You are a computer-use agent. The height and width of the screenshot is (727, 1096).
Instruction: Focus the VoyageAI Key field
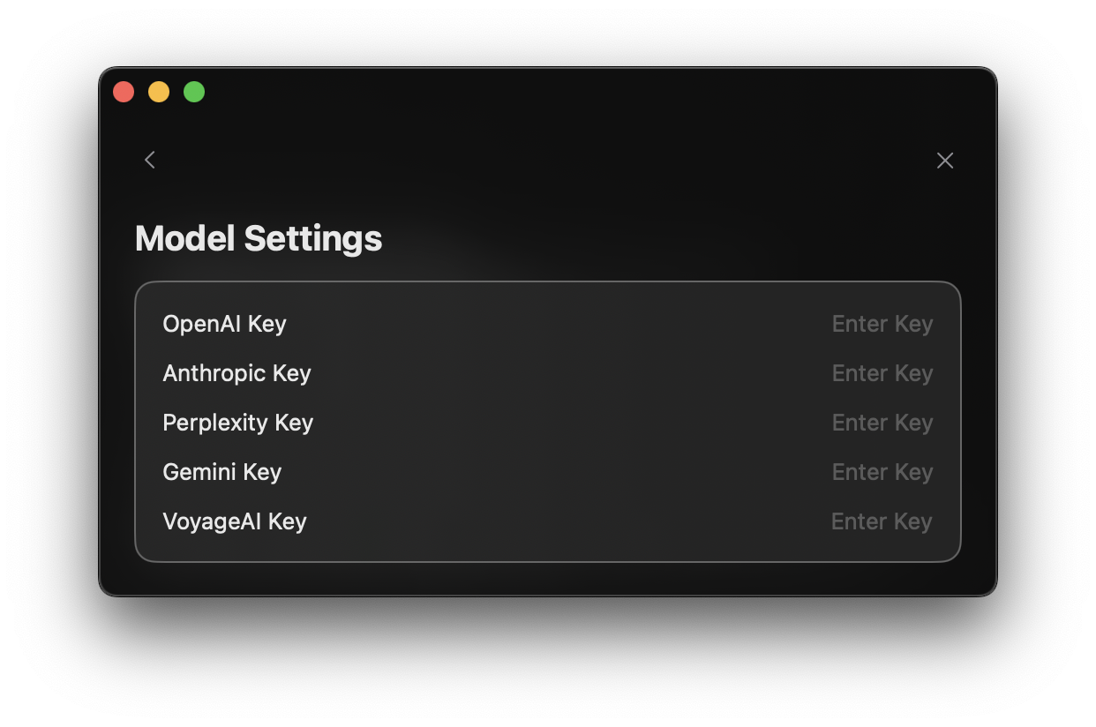882,521
